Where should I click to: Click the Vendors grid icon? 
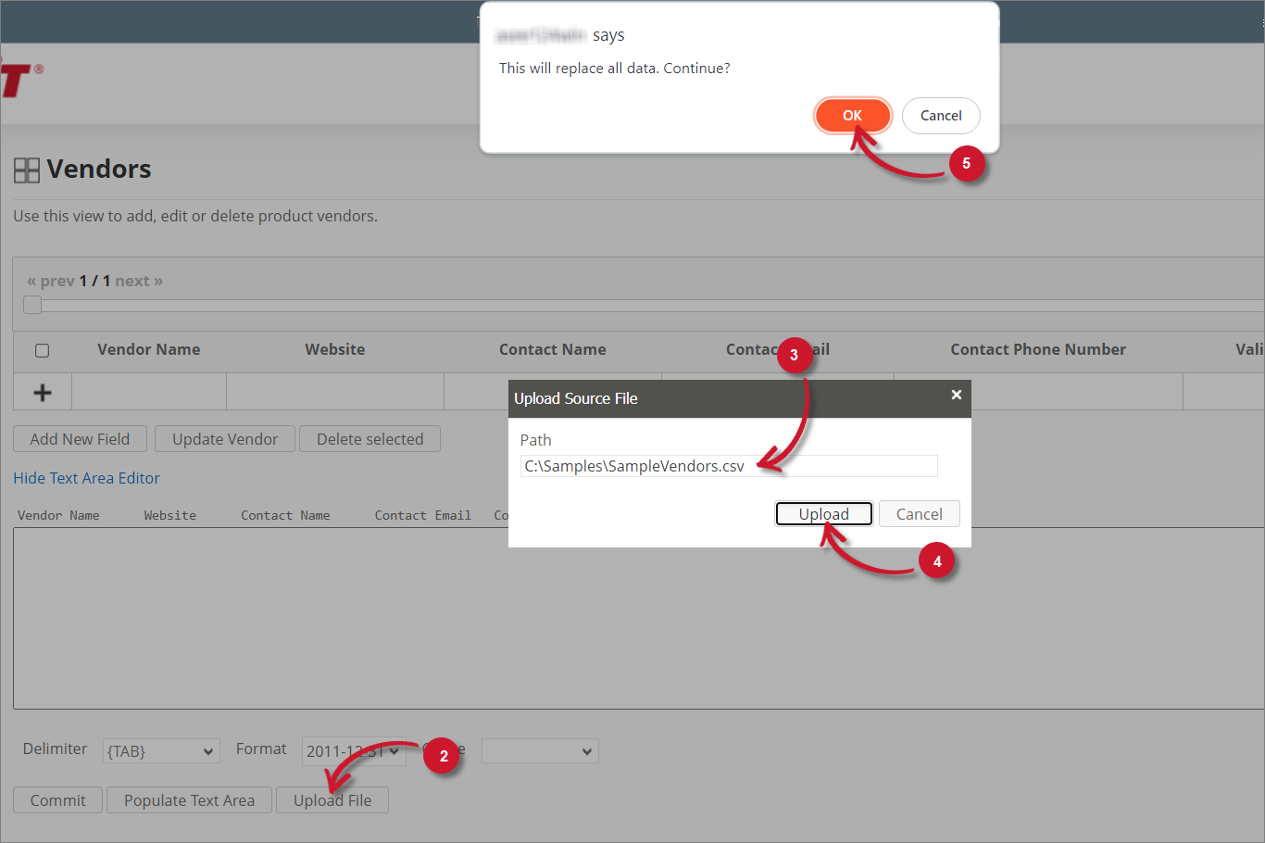[x=27, y=170]
